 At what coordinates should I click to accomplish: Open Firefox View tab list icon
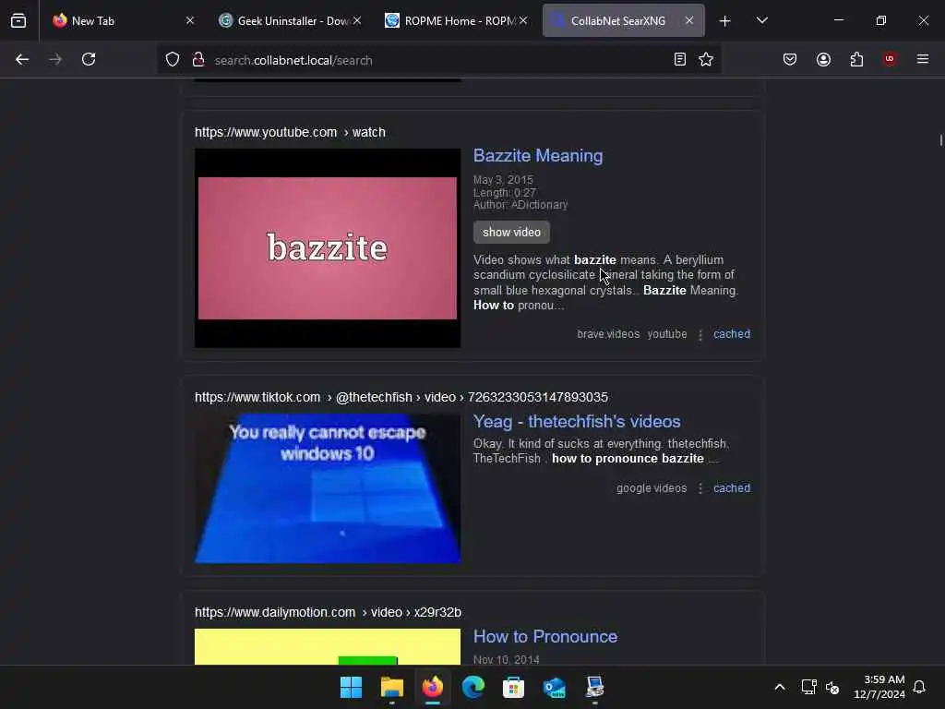click(x=18, y=20)
